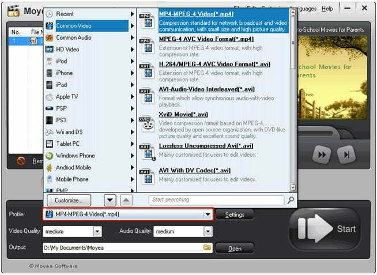Click the format list scrollbar thumb
The height and width of the screenshot is (275, 377).
pyautogui.click(x=293, y=43)
